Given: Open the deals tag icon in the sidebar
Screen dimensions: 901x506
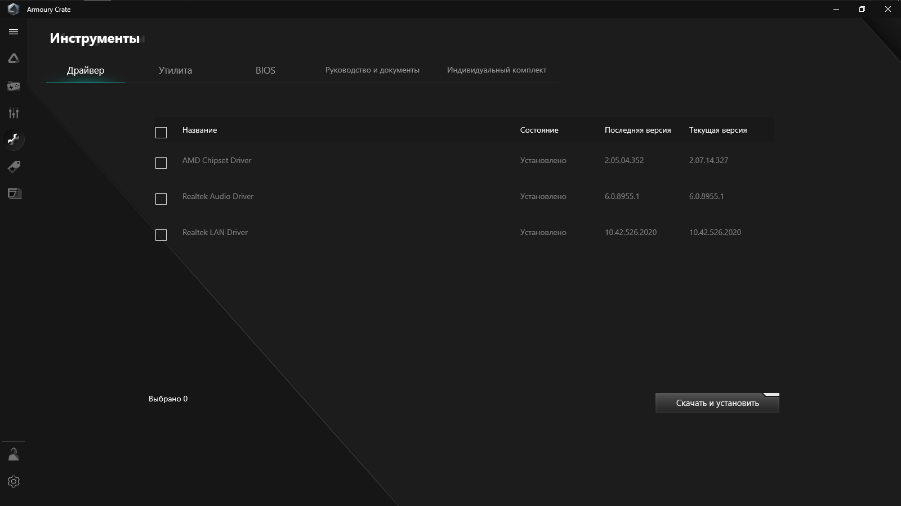Looking at the screenshot, I should (x=14, y=166).
